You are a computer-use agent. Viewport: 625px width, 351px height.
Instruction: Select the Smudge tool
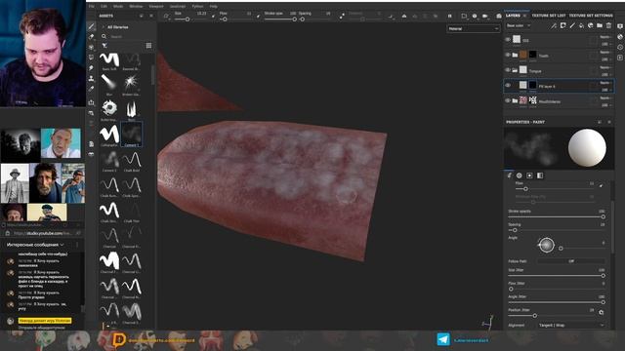[91, 68]
